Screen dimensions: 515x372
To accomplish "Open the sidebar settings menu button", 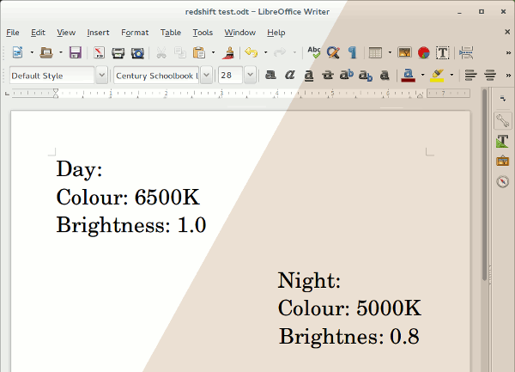I will 502,99.
